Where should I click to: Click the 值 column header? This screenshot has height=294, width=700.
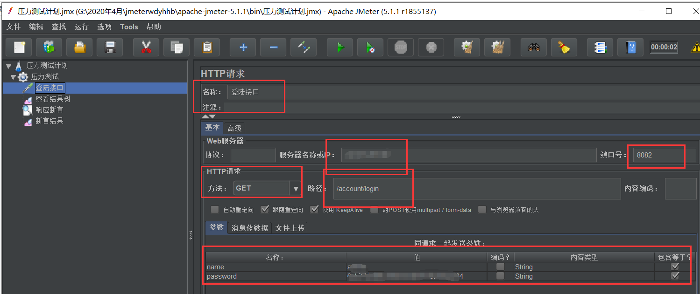[x=417, y=257]
